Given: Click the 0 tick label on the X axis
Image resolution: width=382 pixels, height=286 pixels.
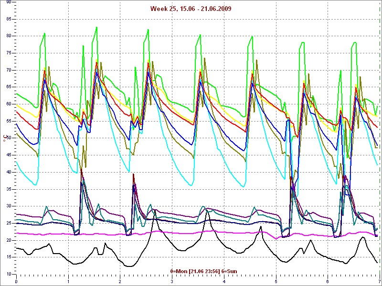Looking at the screenshot, I should point(16,282).
